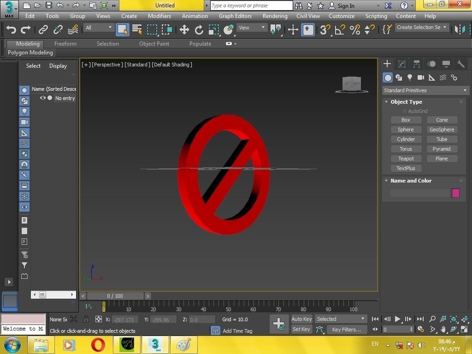Select Cameras category icon
The image size is (472, 354).
tap(421, 77)
